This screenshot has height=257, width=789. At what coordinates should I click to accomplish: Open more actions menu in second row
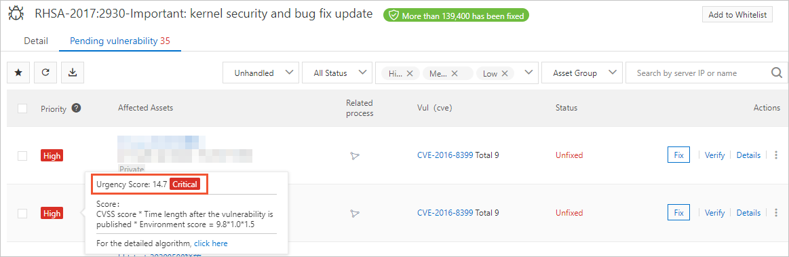776,213
